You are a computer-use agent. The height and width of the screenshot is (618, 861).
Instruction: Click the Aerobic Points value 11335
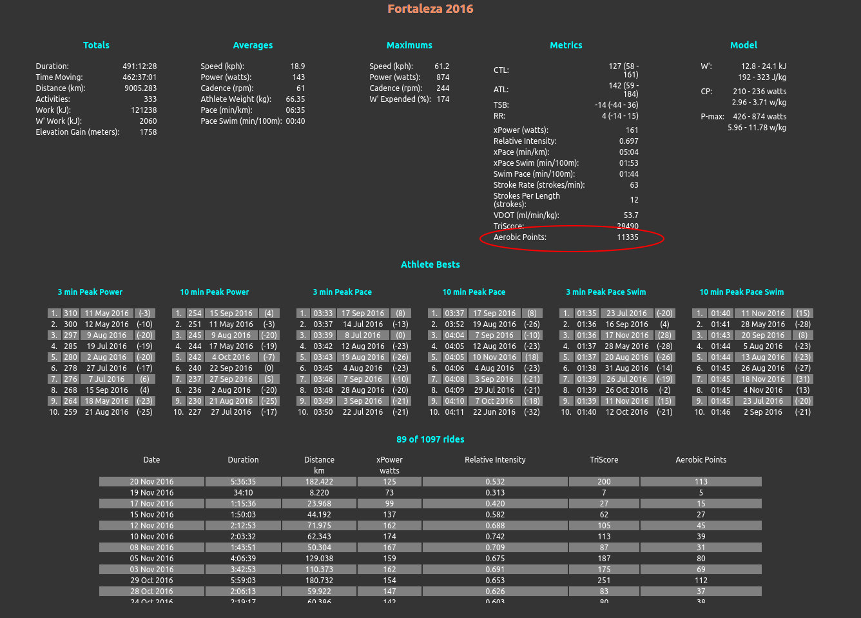[628, 237]
